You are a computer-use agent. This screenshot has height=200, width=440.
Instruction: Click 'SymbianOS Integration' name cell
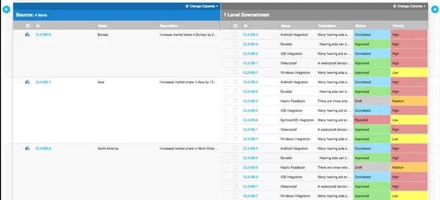tap(297, 120)
